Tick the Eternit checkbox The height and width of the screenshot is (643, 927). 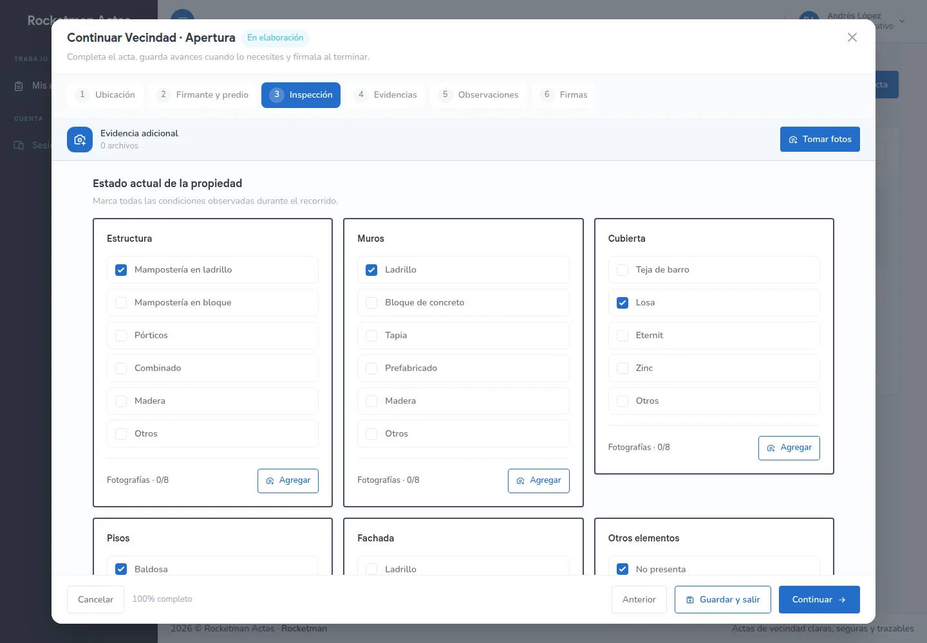point(623,336)
